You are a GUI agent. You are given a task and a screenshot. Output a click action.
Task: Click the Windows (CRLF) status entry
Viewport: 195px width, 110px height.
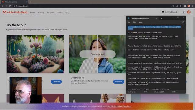pos(159,92)
